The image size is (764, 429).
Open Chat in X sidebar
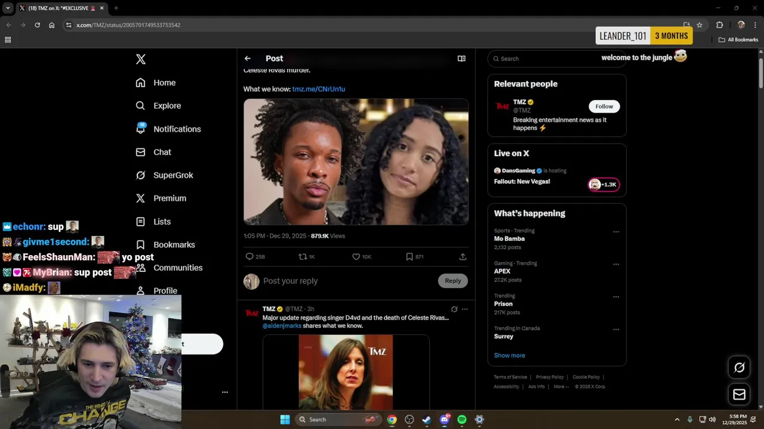tap(153, 152)
